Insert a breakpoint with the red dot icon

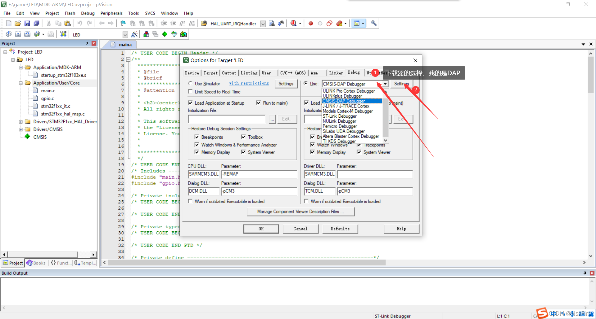point(311,23)
